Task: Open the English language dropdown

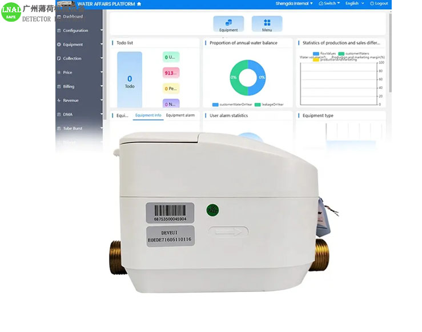Action: click(x=355, y=3)
